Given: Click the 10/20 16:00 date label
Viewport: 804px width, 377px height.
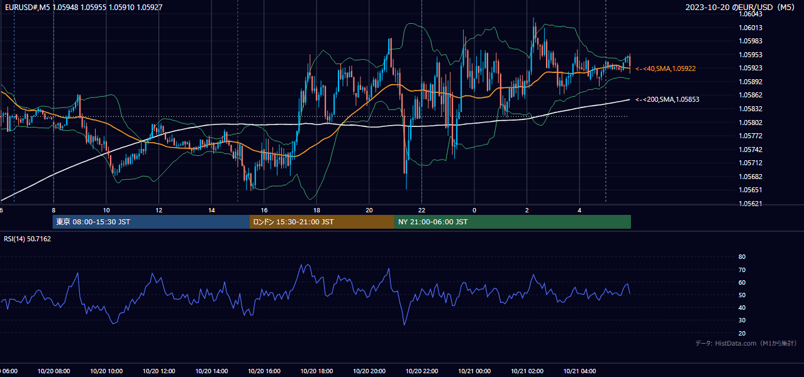Looking at the screenshot, I should click(264, 371).
